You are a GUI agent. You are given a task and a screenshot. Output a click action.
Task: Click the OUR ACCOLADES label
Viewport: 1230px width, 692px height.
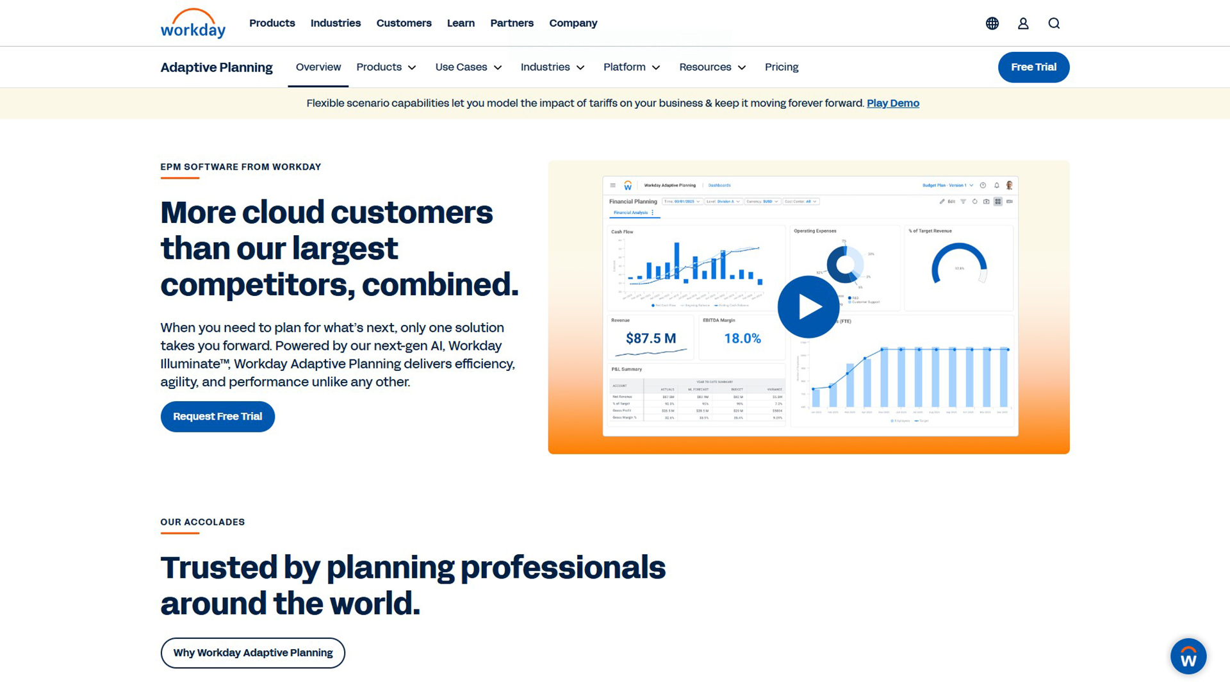[202, 522]
